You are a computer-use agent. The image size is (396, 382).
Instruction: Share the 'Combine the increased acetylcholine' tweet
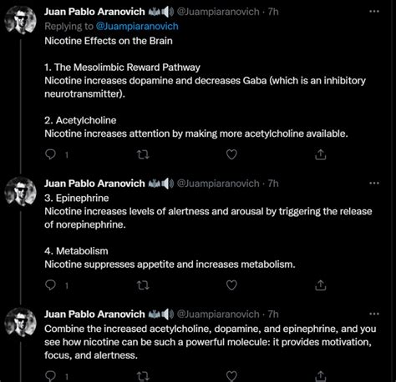pyautogui.click(x=320, y=376)
